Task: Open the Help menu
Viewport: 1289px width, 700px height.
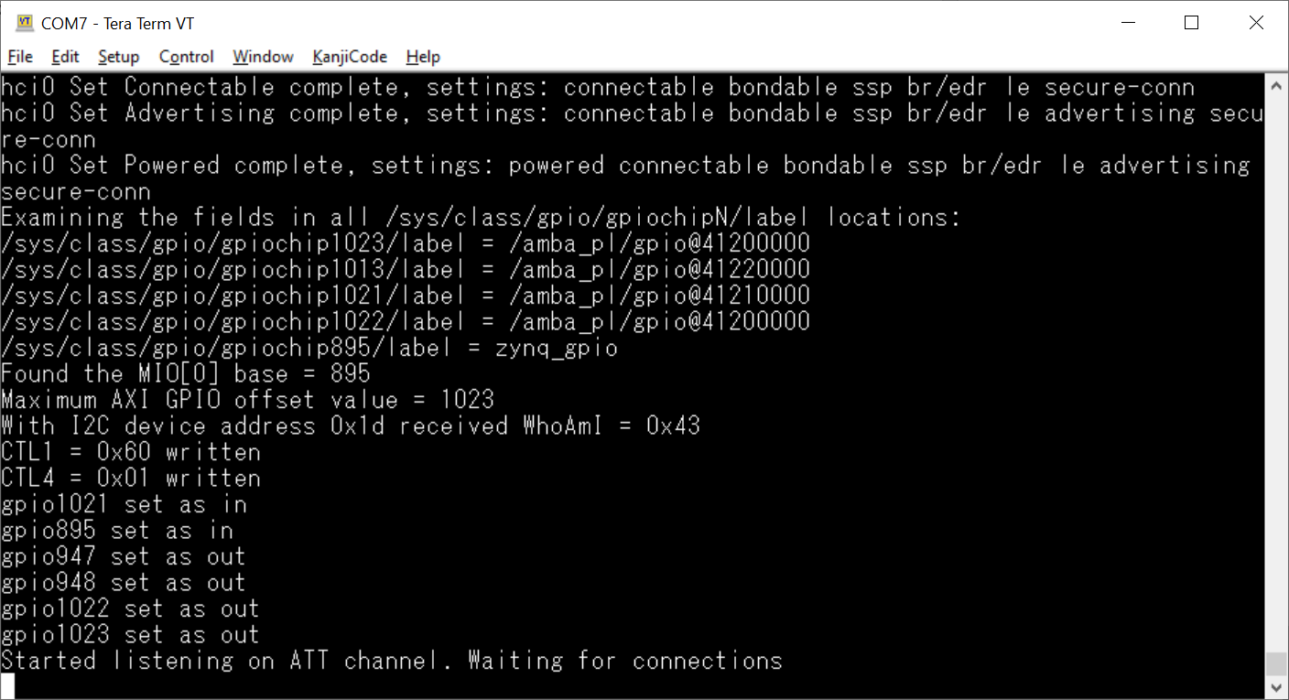Action: pos(423,57)
